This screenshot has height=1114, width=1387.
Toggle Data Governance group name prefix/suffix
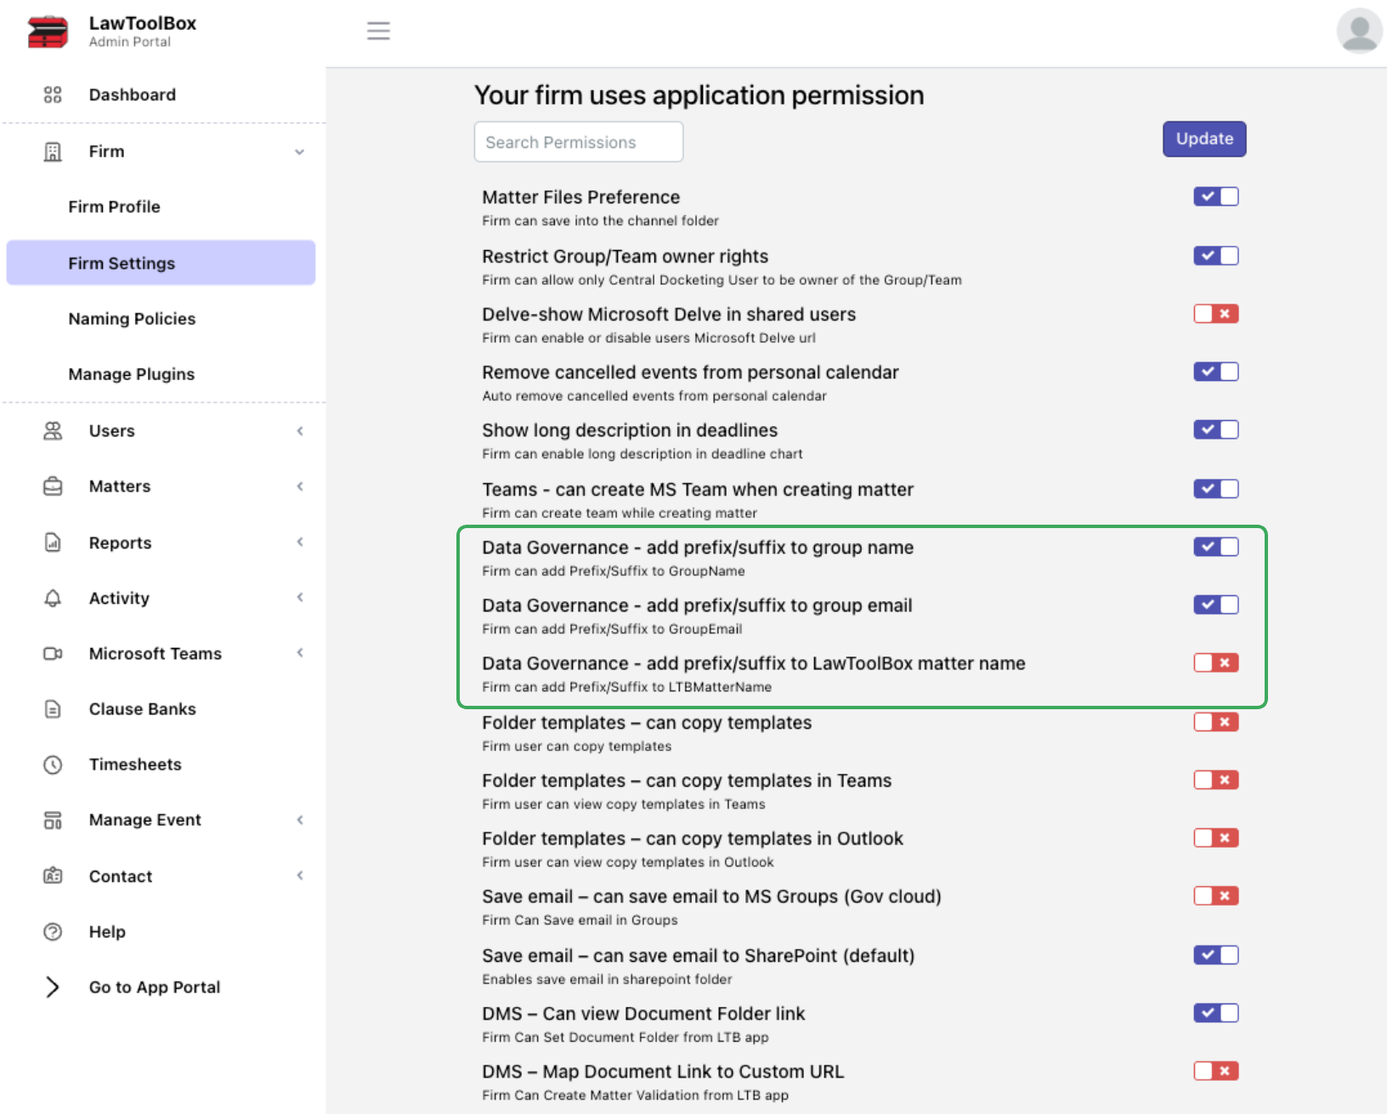pyautogui.click(x=1215, y=547)
